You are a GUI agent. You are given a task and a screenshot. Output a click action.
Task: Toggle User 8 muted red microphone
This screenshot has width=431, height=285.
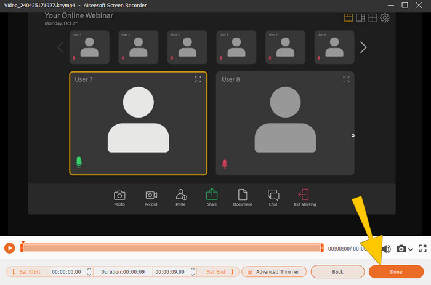(x=225, y=164)
